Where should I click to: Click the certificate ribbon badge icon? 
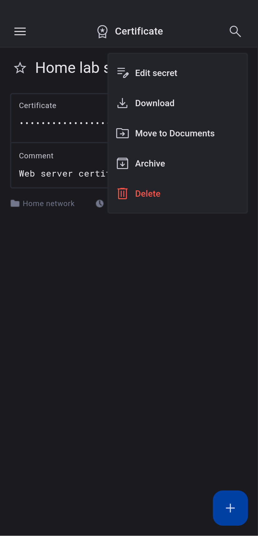(x=103, y=31)
